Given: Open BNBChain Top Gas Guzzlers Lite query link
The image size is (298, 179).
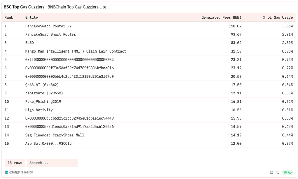Looking at the screenshot, I should pos(77,7).
